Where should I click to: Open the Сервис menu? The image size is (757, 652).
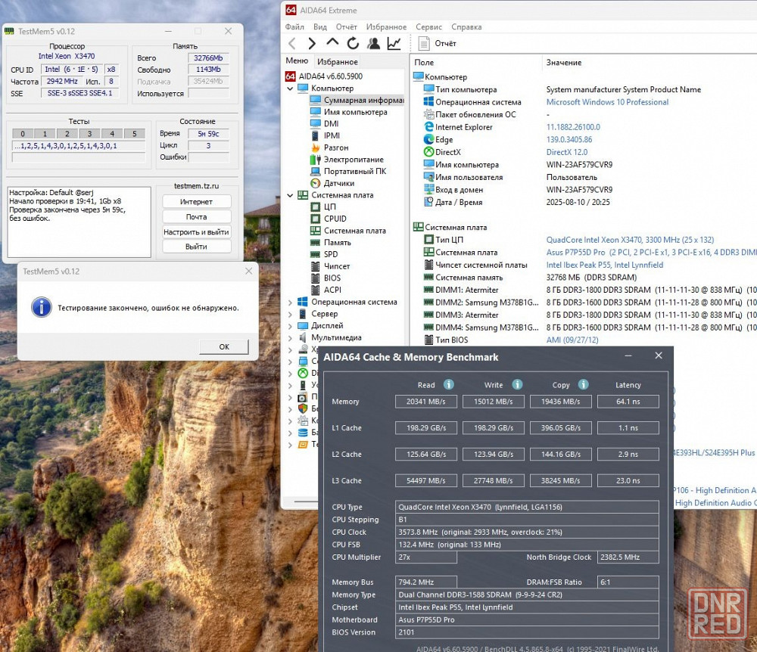coord(428,26)
